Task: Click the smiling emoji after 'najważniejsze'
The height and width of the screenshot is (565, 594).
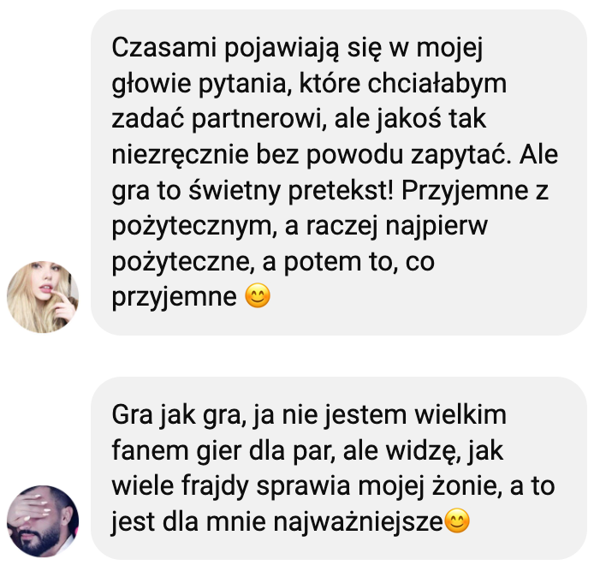Action: [x=457, y=520]
